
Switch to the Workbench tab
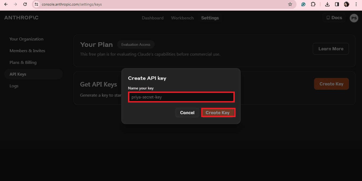pos(182,18)
